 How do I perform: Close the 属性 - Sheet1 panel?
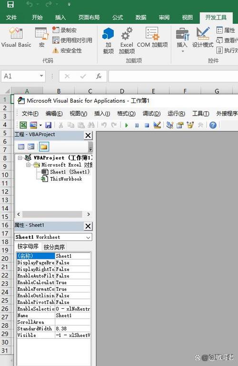click(88, 226)
